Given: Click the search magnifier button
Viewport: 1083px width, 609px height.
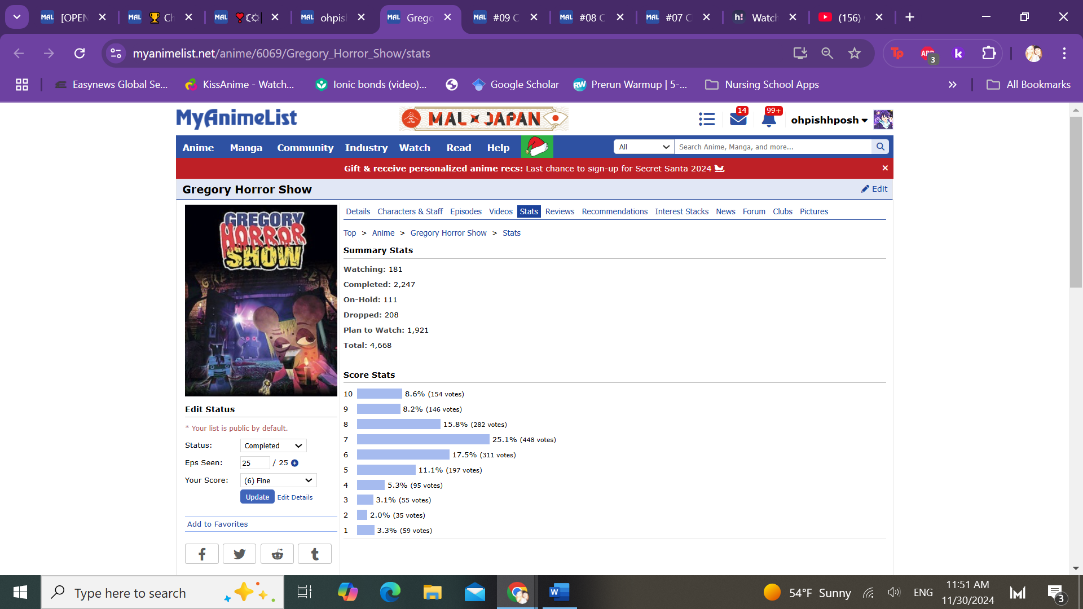Looking at the screenshot, I should coord(880,147).
